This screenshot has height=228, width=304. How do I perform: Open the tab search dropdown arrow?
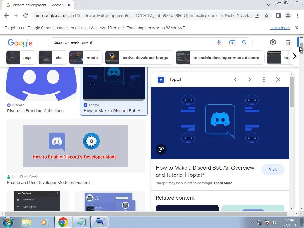tap(268, 5)
